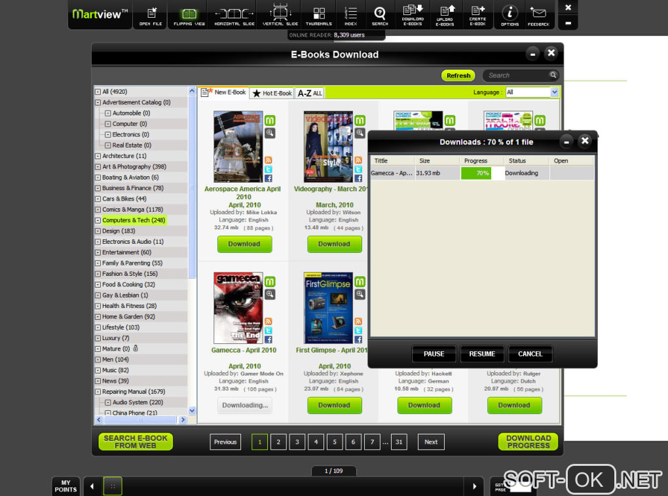668x496 pixels.
Task: Open My Points panel
Action: 65,486
